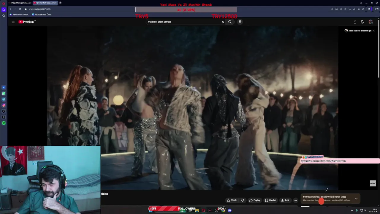Open taskbar clock showing 06:19
Screen dimensions: 380x214
pyautogui.click(x=373, y=210)
